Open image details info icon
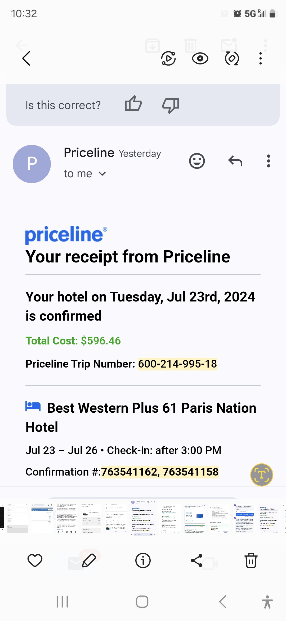 tap(143, 560)
